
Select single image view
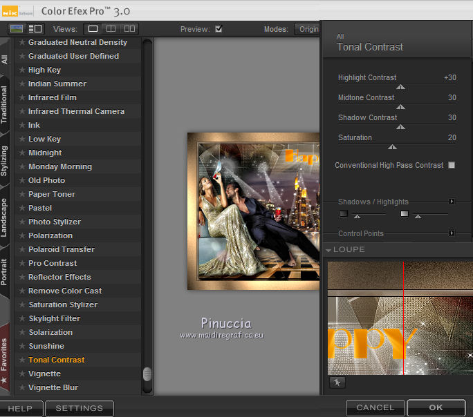coord(93,29)
